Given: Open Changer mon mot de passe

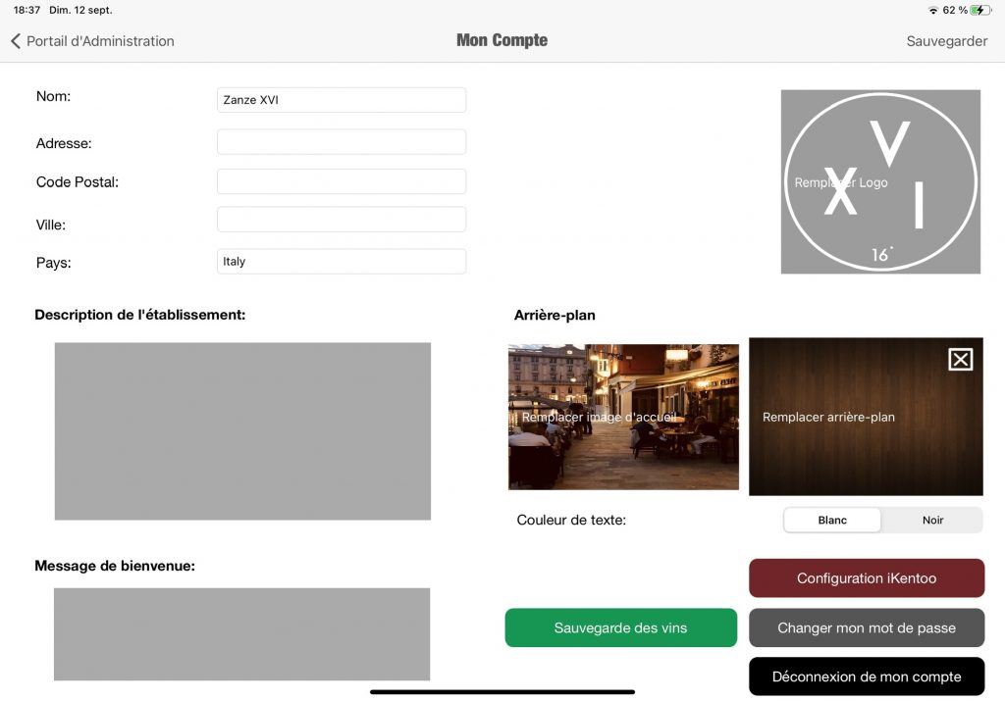Looking at the screenshot, I should 867,628.
